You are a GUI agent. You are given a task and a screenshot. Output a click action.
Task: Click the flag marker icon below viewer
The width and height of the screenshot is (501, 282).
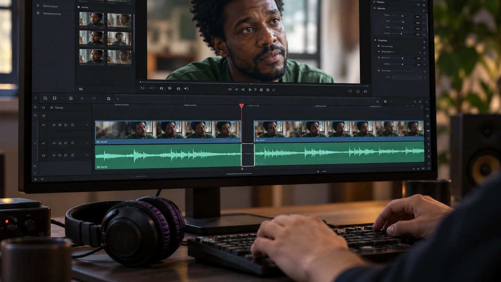pyautogui.click(x=170, y=89)
